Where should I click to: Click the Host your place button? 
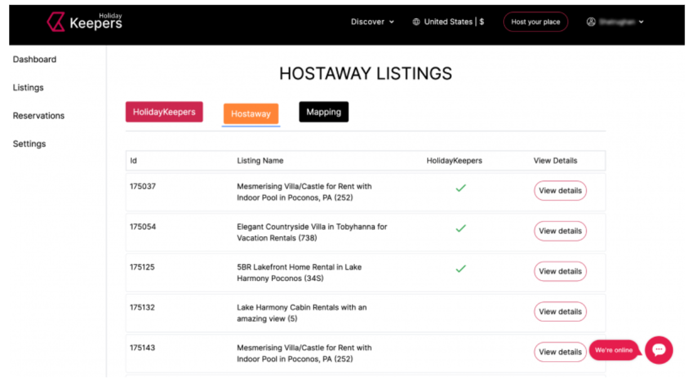[x=535, y=22]
